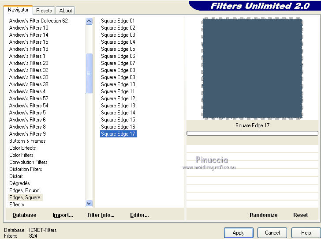Click the Cancel button
This screenshot has width=321, height=239.
(x=272, y=233)
